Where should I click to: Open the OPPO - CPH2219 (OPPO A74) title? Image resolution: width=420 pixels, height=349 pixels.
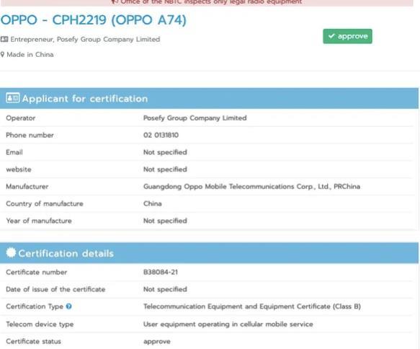click(93, 20)
